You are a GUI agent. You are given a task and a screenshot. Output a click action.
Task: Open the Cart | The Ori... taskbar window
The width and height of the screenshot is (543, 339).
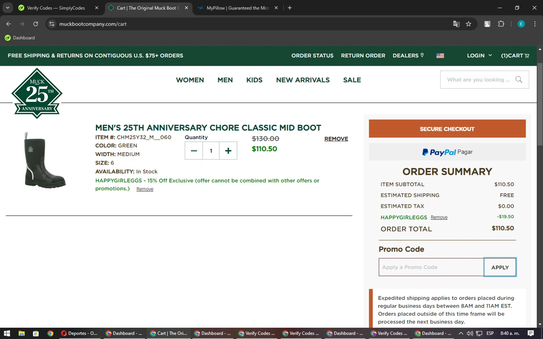coord(169,333)
